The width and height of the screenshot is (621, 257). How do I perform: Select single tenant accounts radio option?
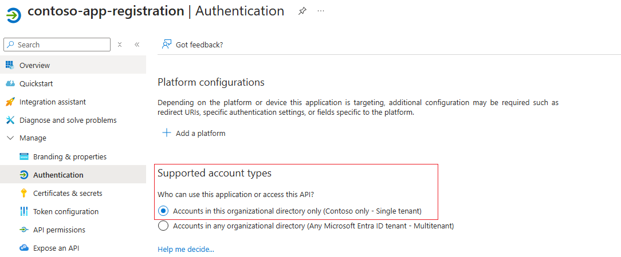[163, 211]
